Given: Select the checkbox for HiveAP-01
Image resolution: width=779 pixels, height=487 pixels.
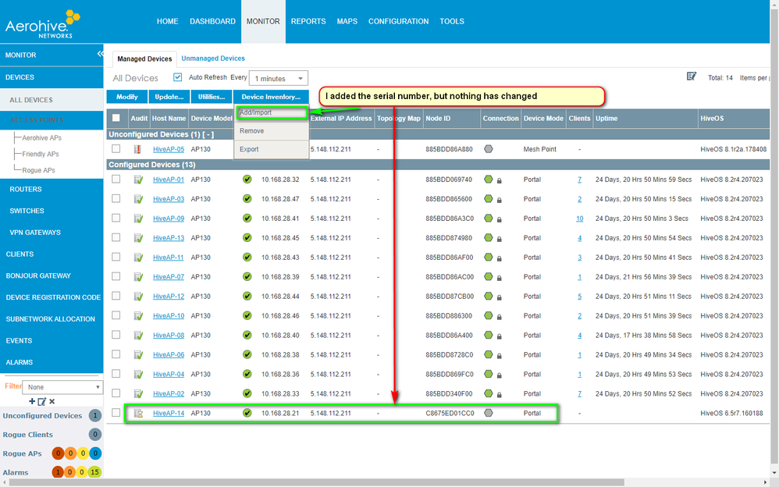Looking at the screenshot, I should click(116, 179).
